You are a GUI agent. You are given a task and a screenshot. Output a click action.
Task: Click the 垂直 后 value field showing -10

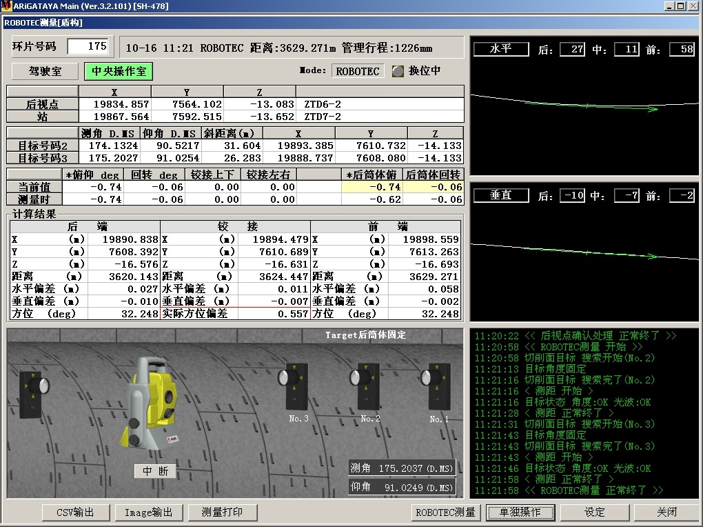572,196
